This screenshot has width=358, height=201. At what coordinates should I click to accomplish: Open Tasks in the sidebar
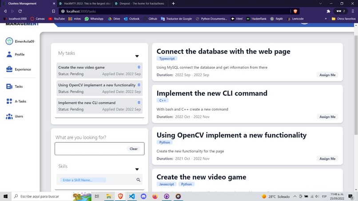click(14, 87)
